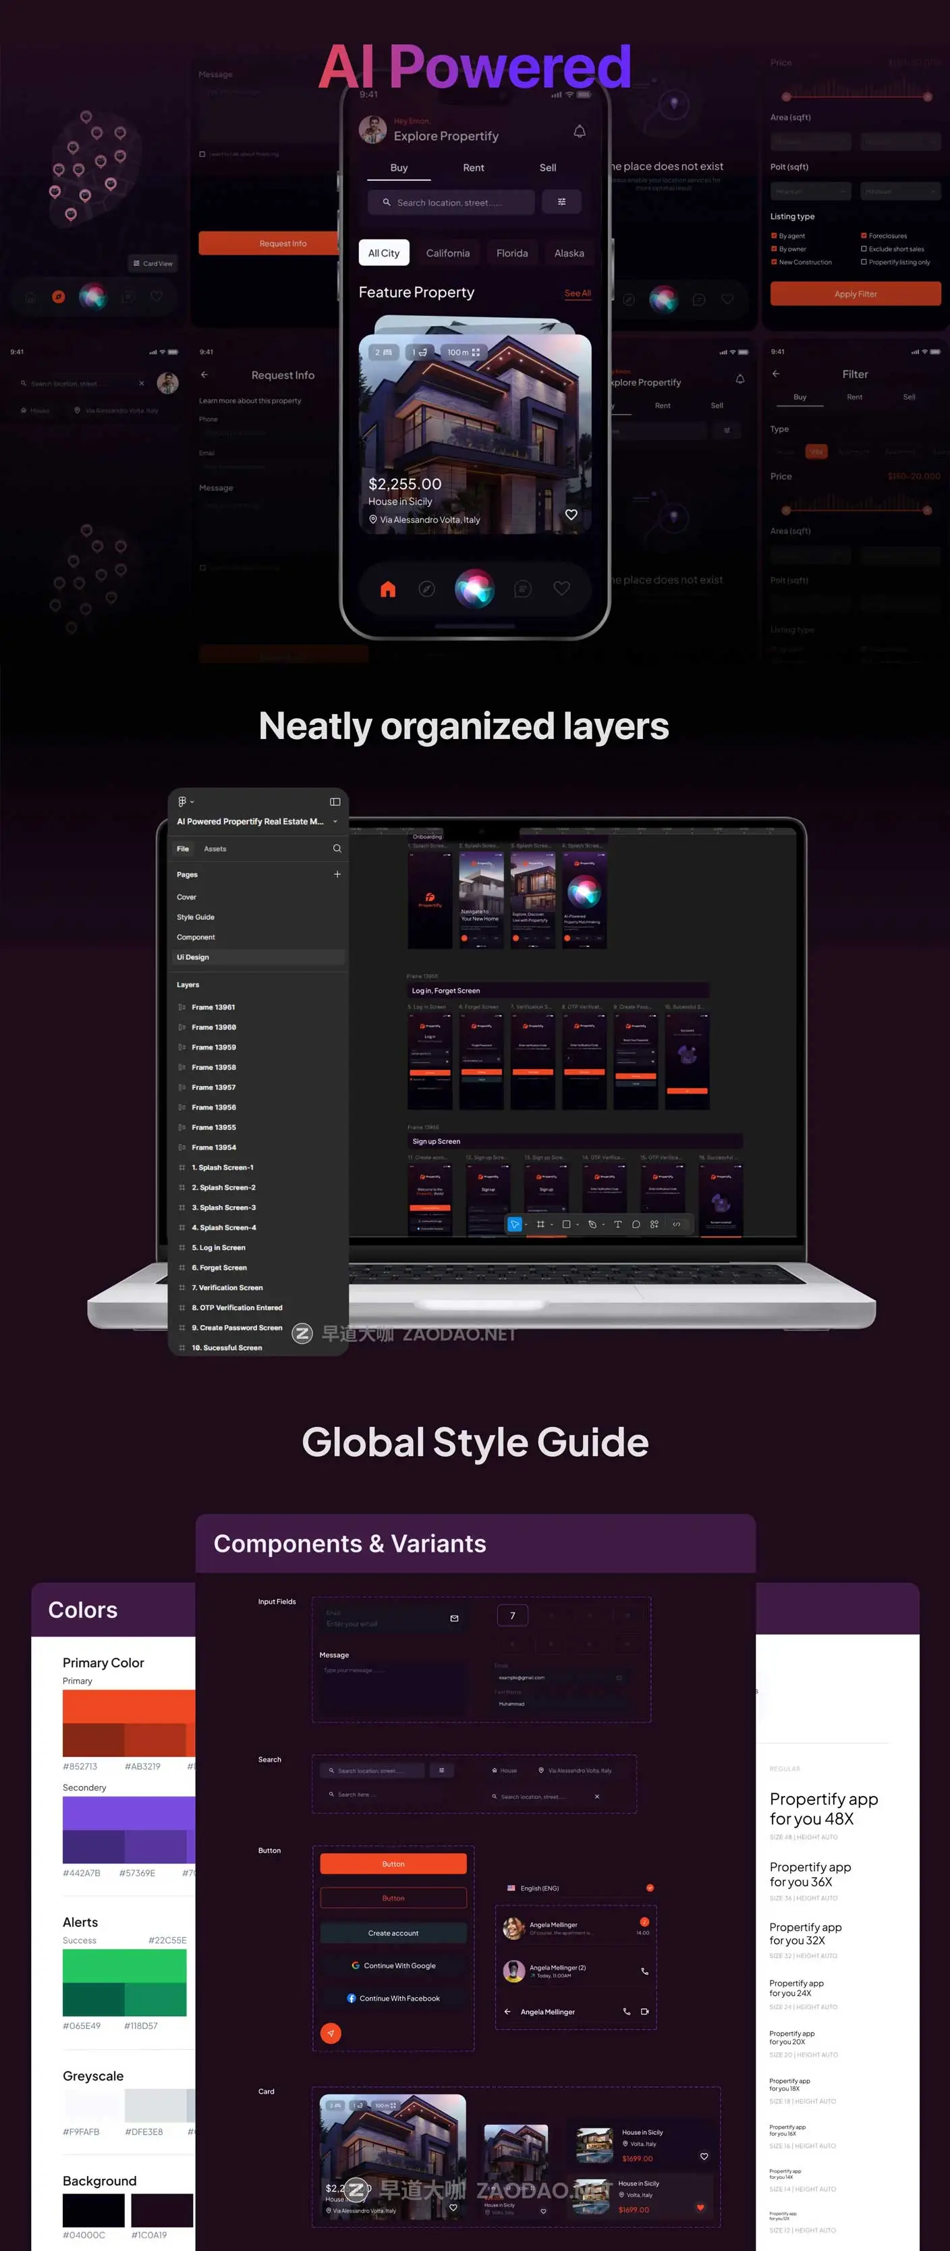
Task: Click the Search location, street input field
Action: click(x=451, y=202)
